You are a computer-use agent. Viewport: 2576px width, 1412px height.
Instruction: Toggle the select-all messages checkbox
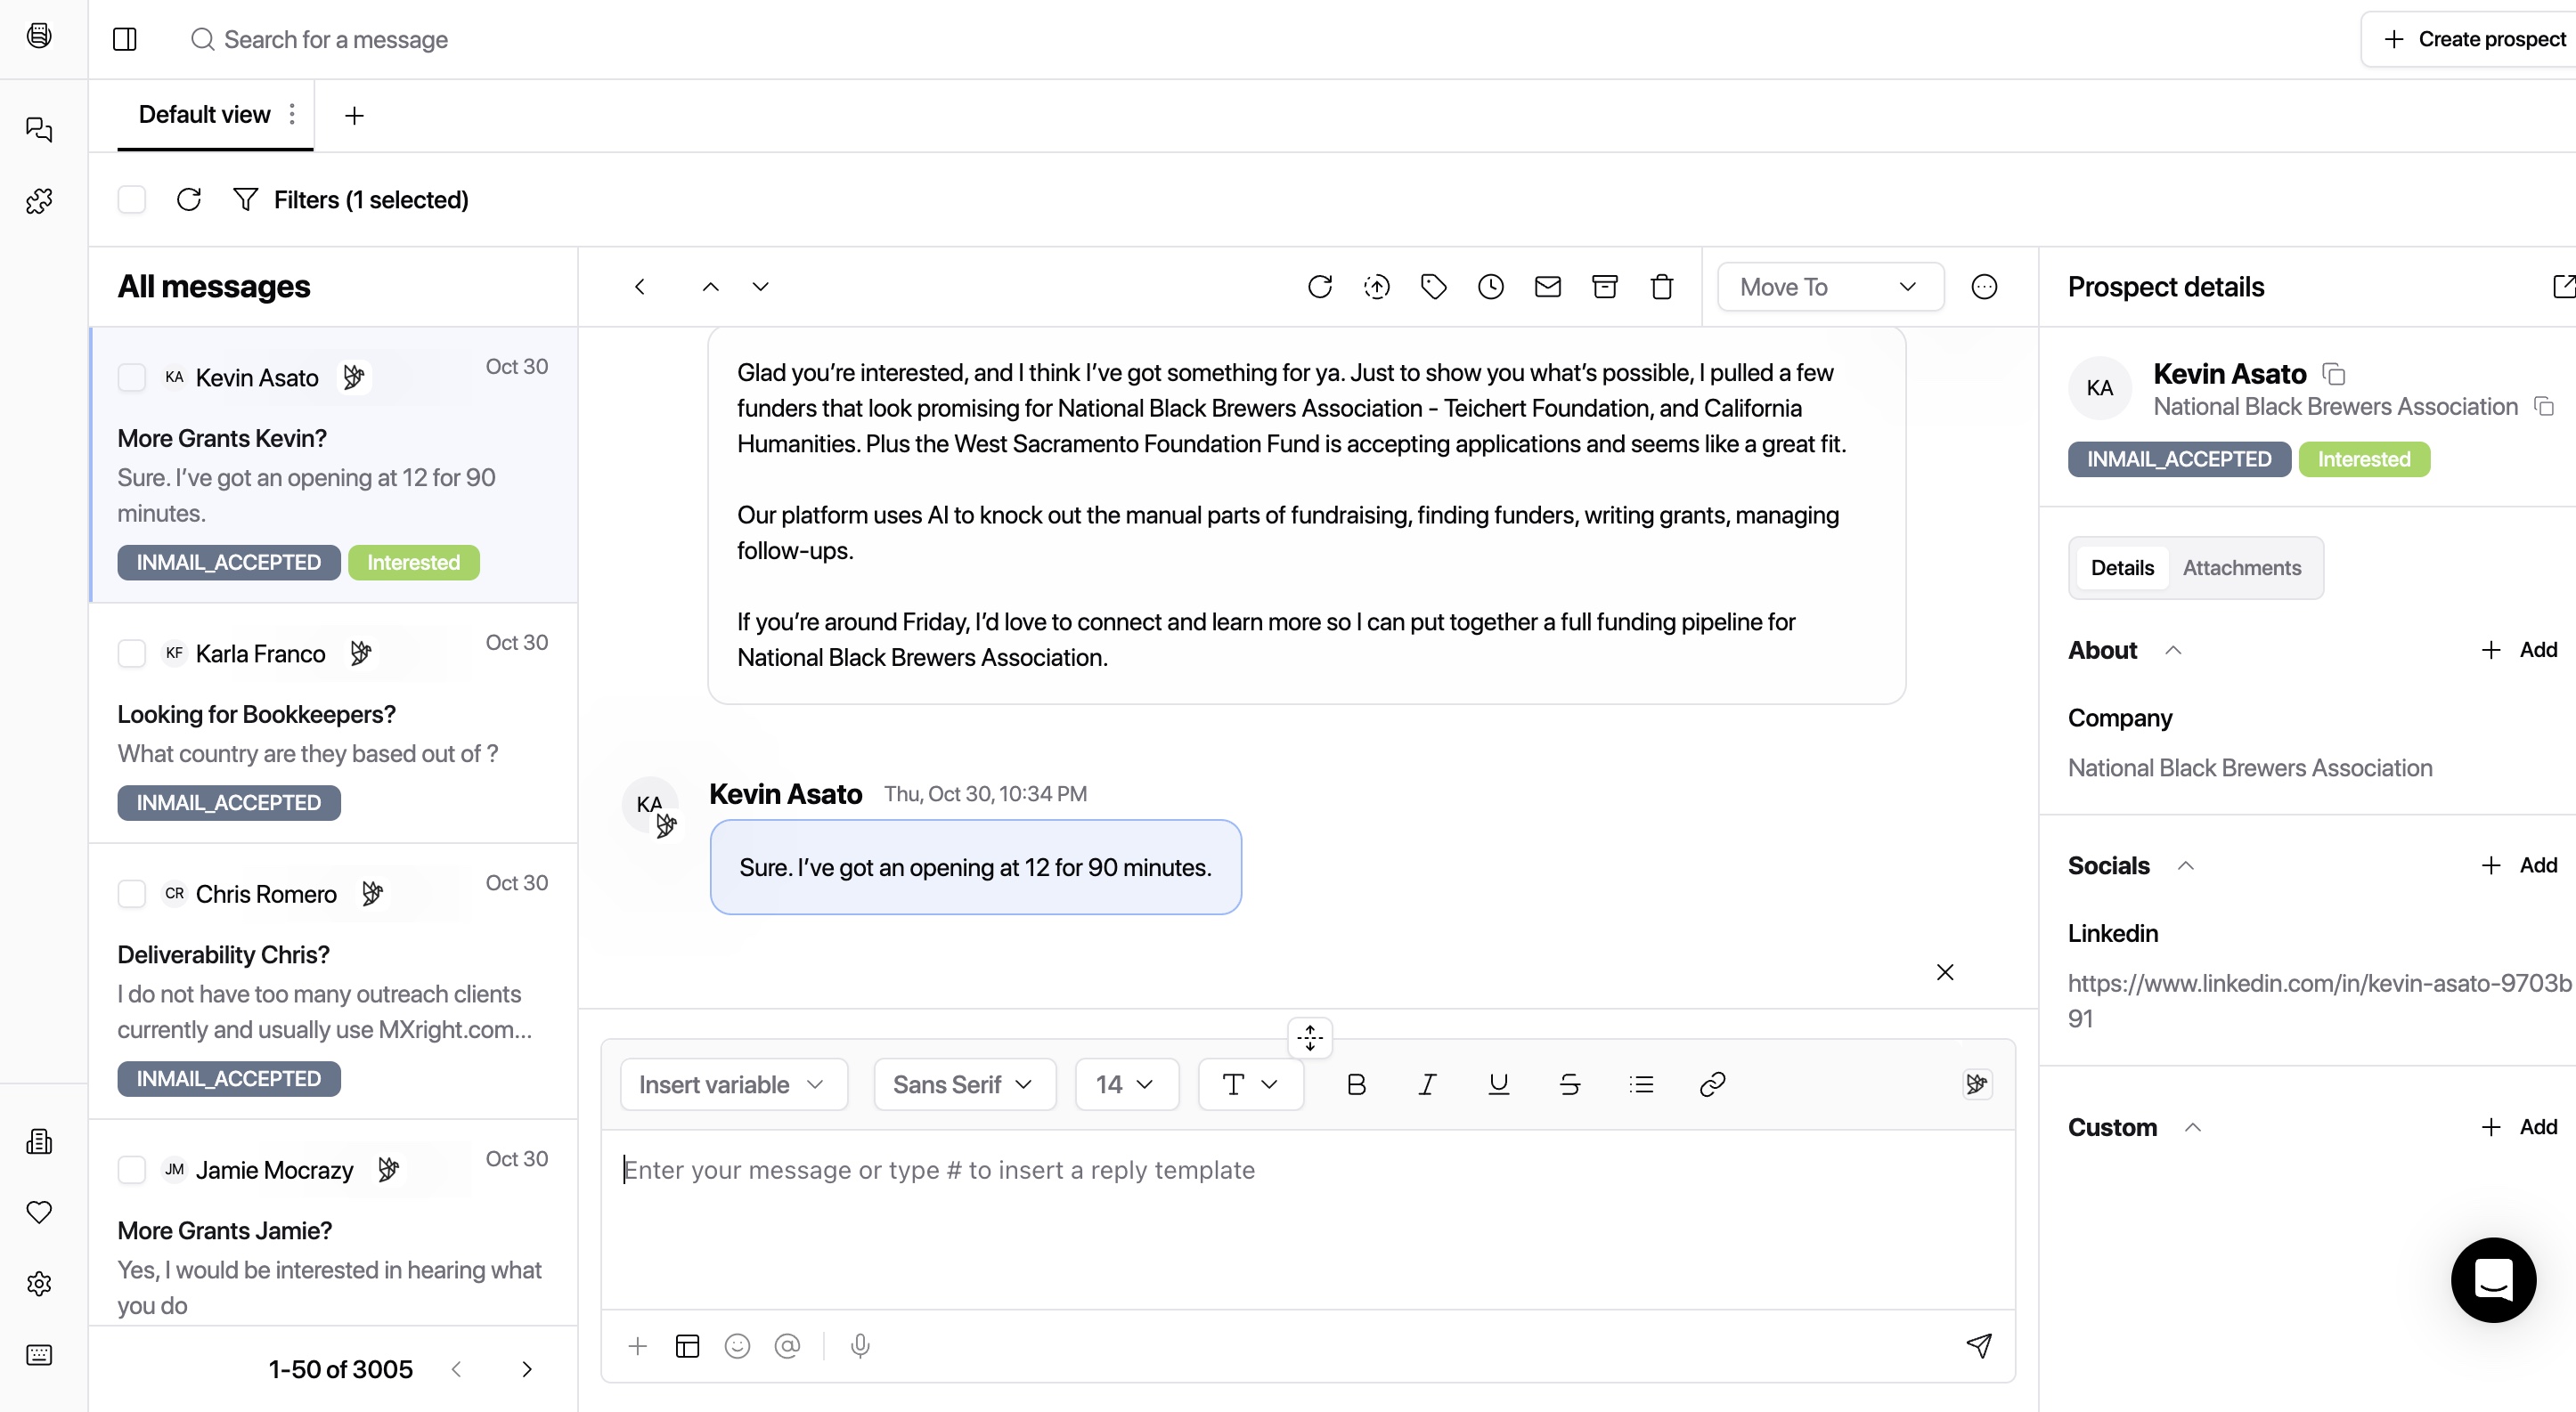(x=132, y=199)
